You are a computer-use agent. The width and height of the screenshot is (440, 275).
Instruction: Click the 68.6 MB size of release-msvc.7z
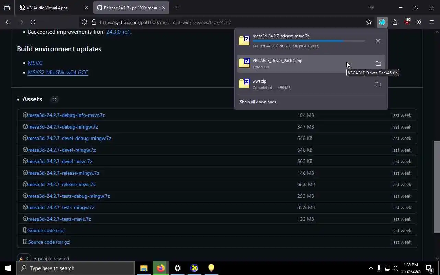coord(306,184)
